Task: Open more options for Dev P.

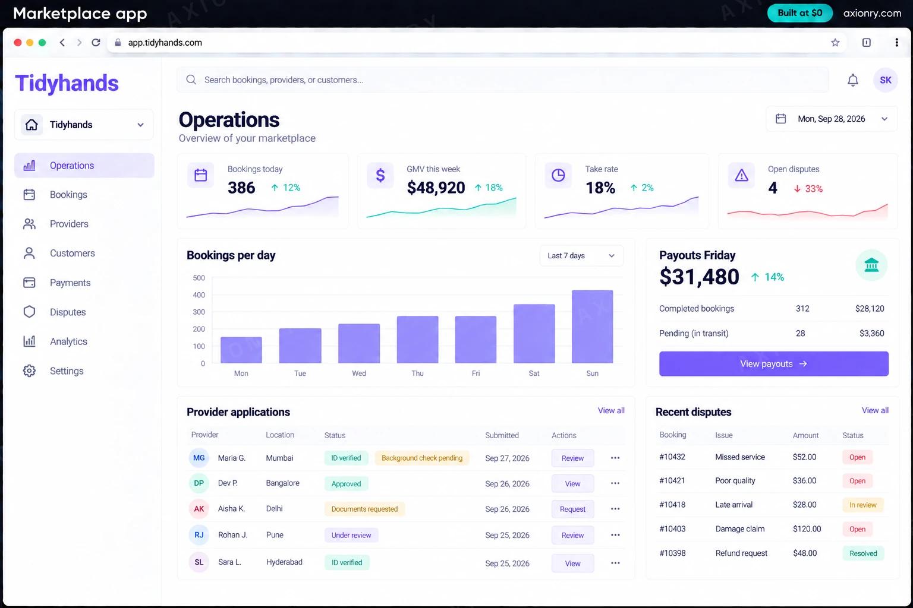Action: point(615,483)
